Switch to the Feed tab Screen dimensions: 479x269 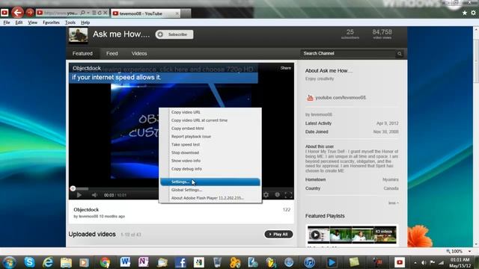tap(112, 53)
